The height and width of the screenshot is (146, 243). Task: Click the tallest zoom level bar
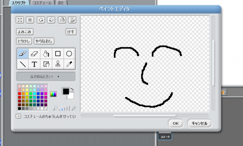[69, 108]
